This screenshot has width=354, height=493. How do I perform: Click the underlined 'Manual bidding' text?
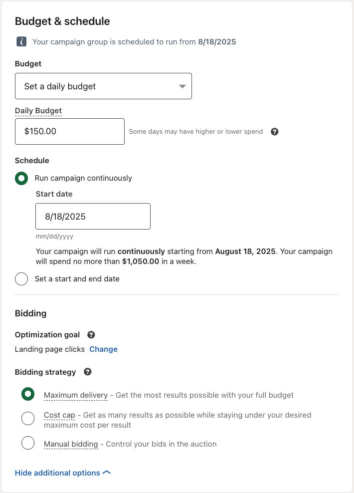click(71, 444)
